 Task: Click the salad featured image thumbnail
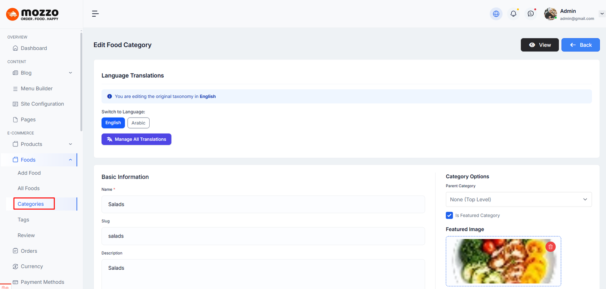[x=500, y=261]
